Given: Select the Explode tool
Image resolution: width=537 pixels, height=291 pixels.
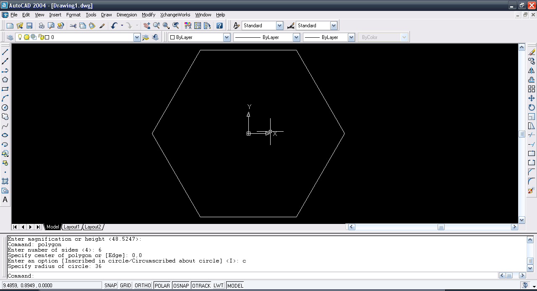Looking at the screenshot, I should click(532, 190).
